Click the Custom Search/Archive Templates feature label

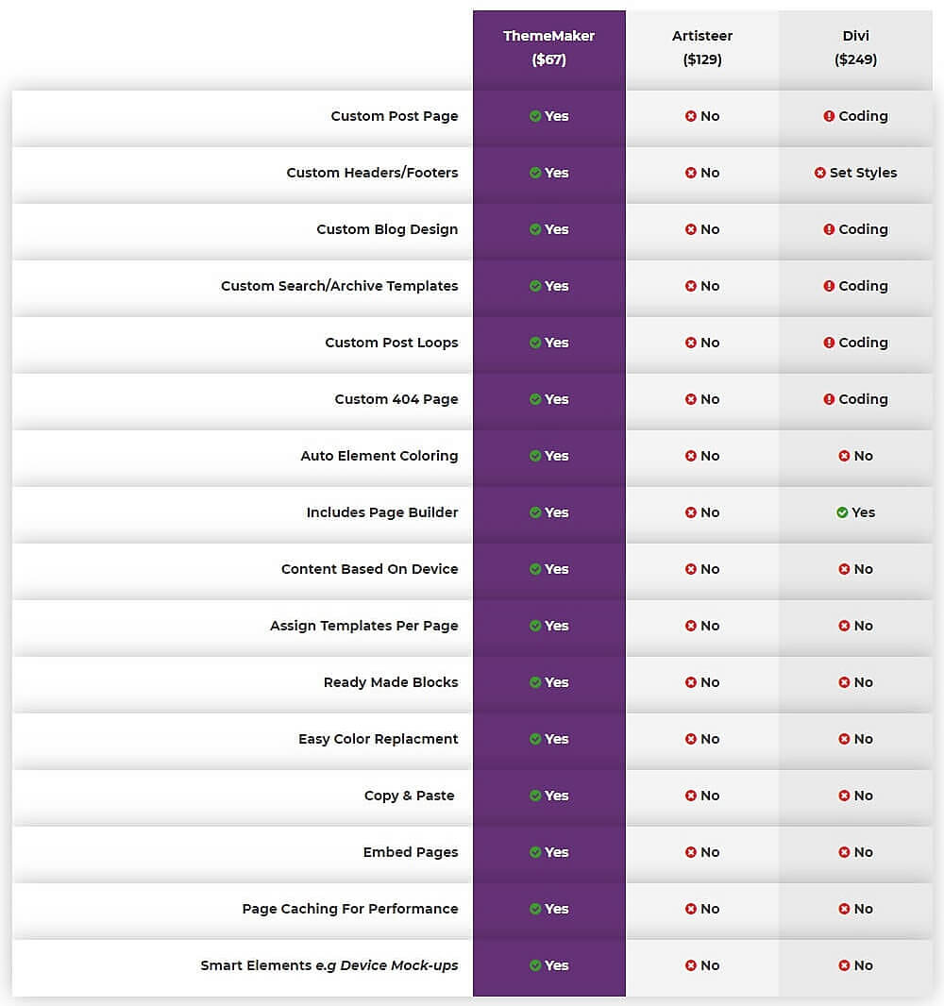pos(340,286)
